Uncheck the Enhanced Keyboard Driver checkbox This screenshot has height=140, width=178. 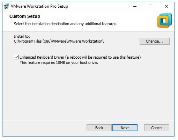click(x=16, y=57)
